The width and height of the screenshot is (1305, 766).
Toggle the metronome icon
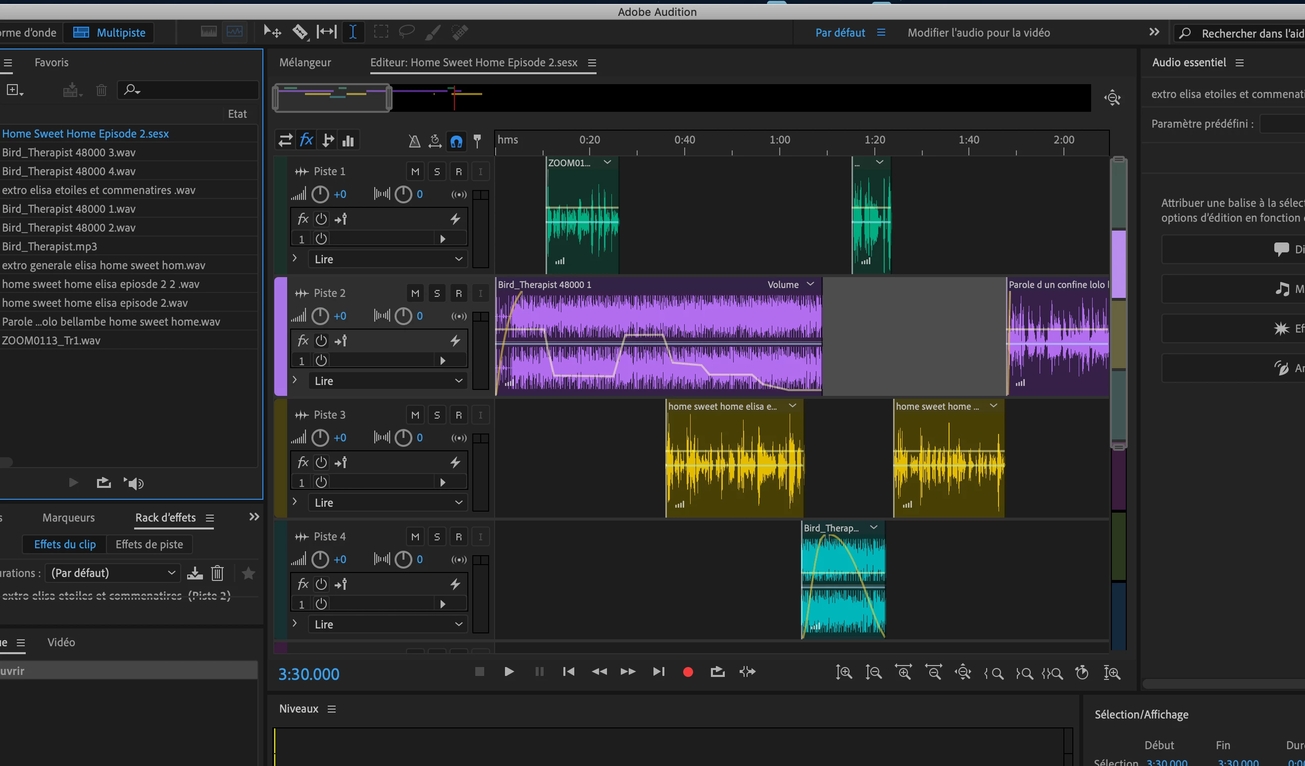(x=414, y=141)
